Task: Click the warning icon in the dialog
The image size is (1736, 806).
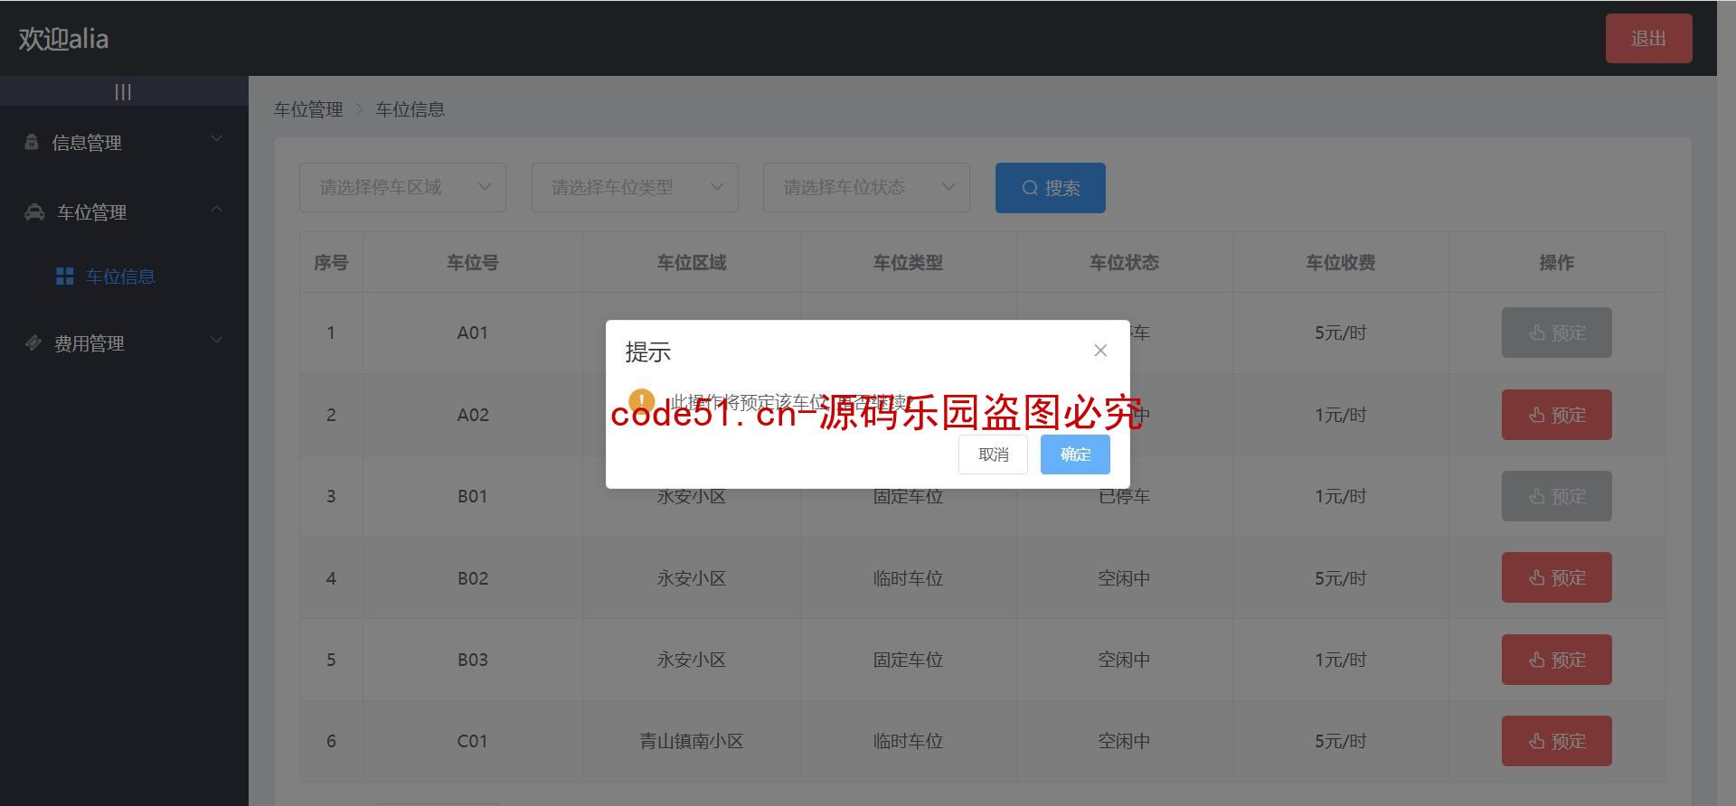Action: pyautogui.click(x=641, y=400)
